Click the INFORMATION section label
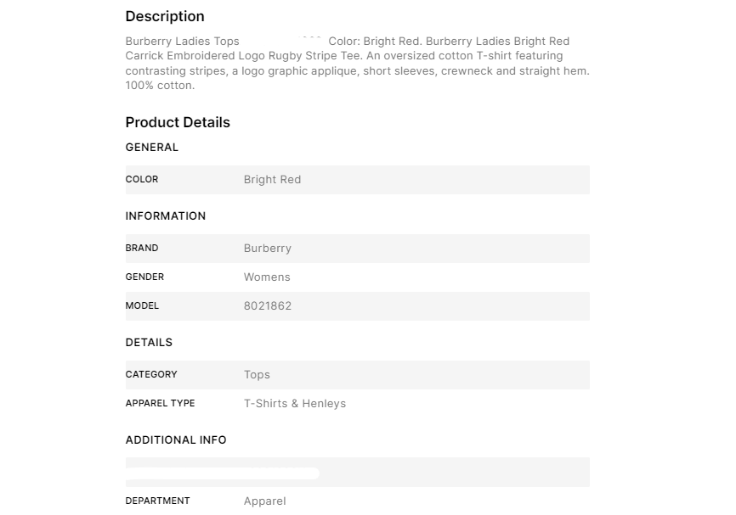The height and width of the screenshot is (515, 736). 166,216
